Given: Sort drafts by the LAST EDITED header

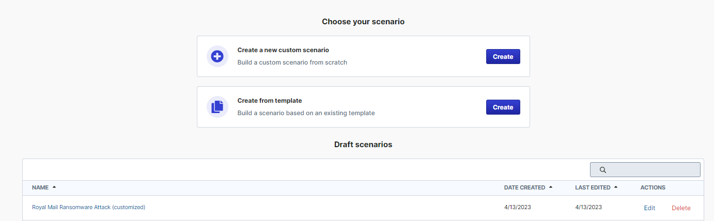Looking at the screenshot, I should tap(593, 187).
